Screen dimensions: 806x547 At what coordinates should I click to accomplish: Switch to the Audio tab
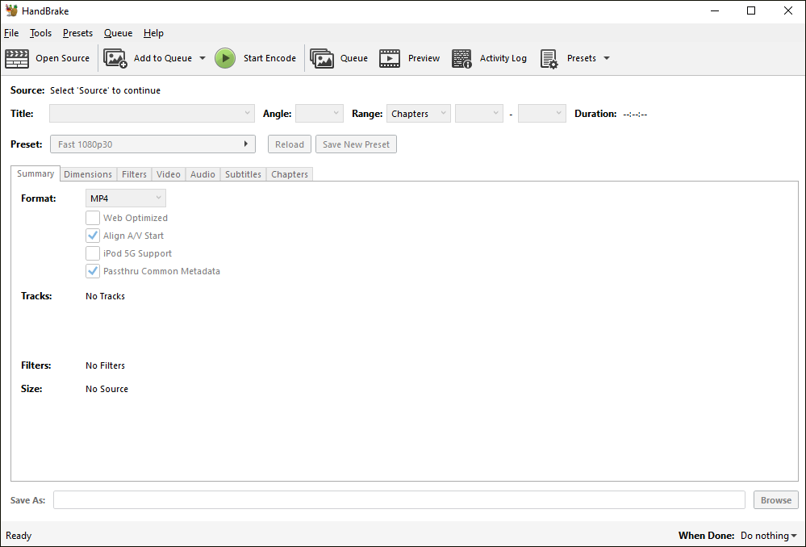coord(203,174)
